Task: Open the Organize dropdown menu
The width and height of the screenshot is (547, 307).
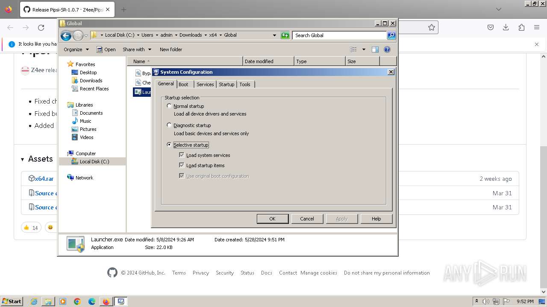Action: 76,49
